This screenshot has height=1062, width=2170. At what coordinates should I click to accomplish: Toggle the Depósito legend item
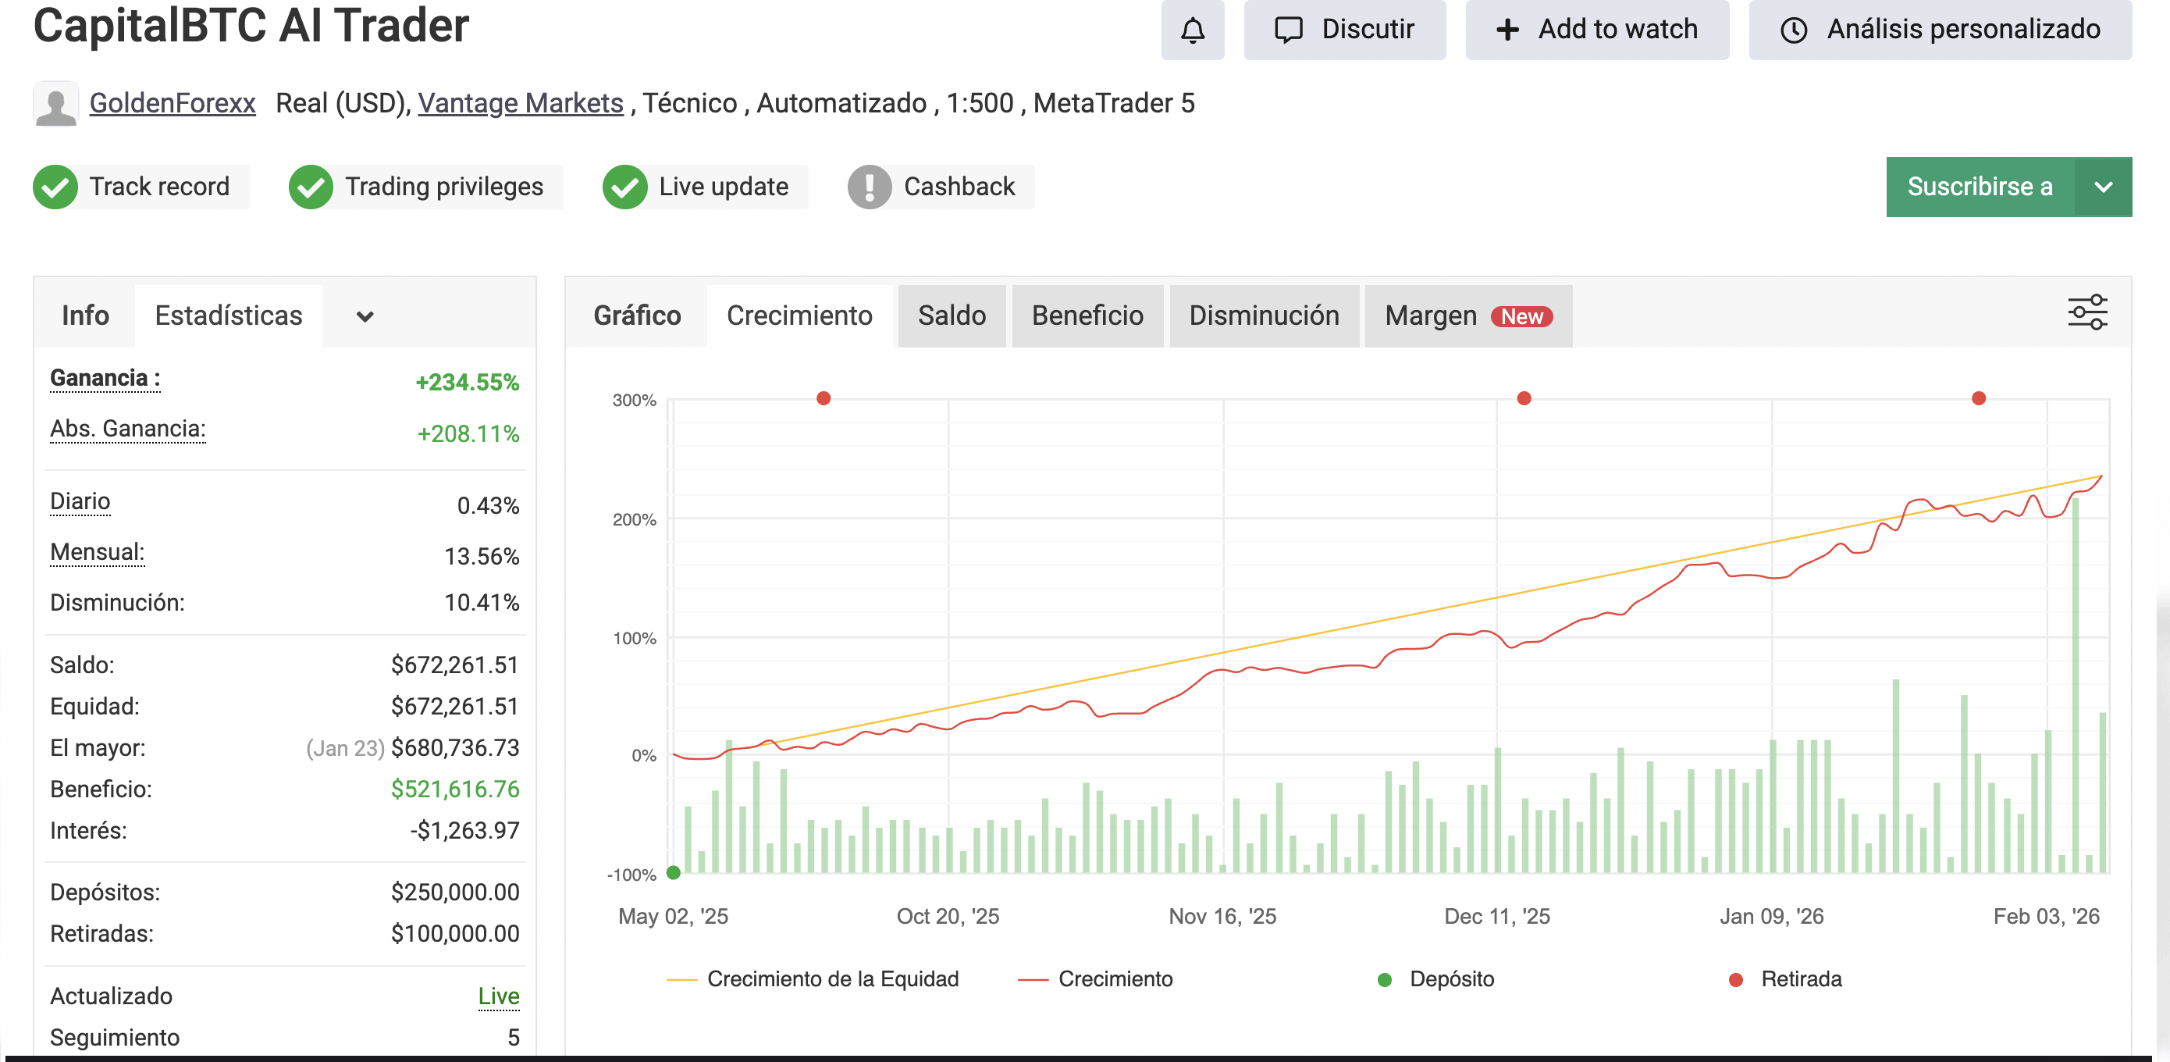[1435, 978]
